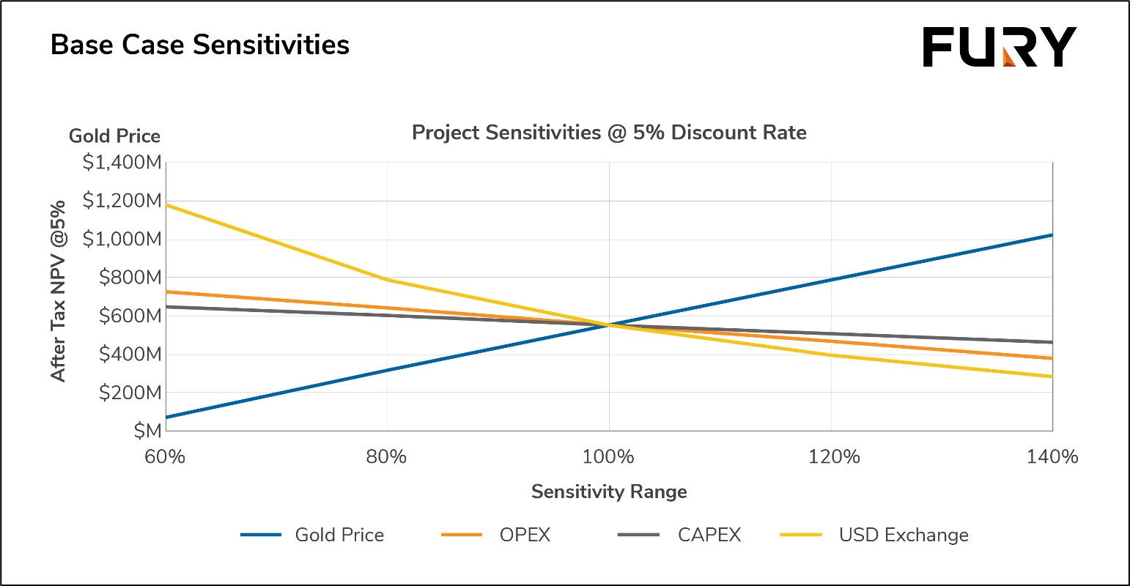Toggle the OPEX series legend label
This screenshot has width=1130, height=586.
pos(525,535)
